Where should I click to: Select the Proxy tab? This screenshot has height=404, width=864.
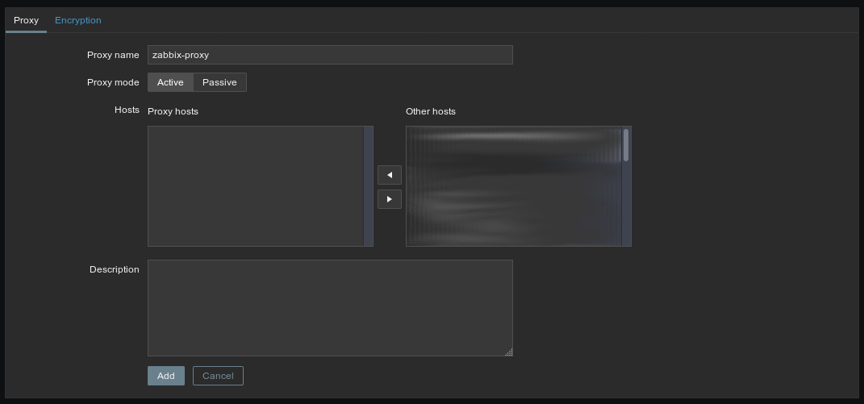[26, 20]
